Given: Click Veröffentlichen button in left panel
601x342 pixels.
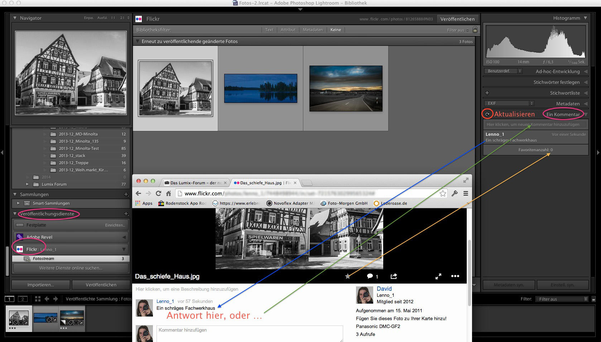Looking at the screenshot, I should [101, 285].
